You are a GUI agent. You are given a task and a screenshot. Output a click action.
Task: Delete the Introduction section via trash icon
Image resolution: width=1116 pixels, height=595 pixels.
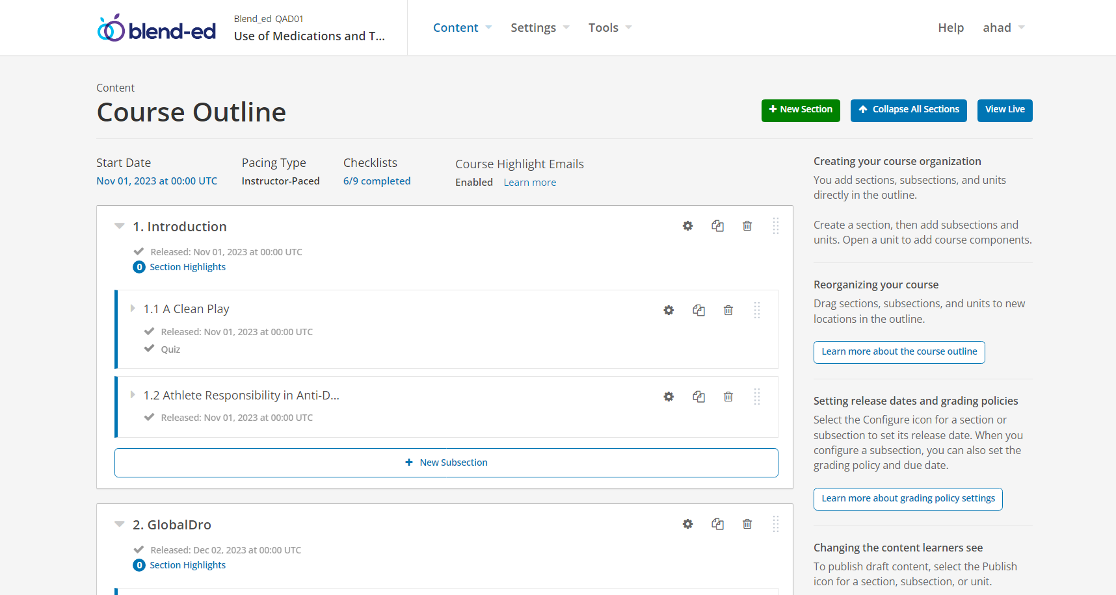point(747,226)
